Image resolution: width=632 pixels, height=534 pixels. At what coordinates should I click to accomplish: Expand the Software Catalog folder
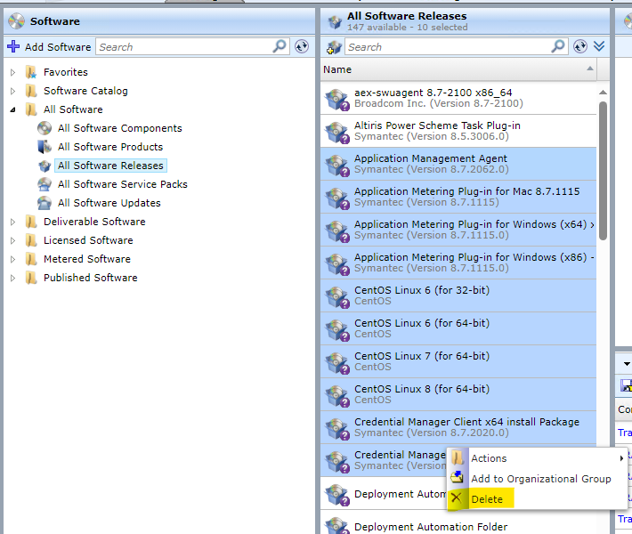click(12, 91)
